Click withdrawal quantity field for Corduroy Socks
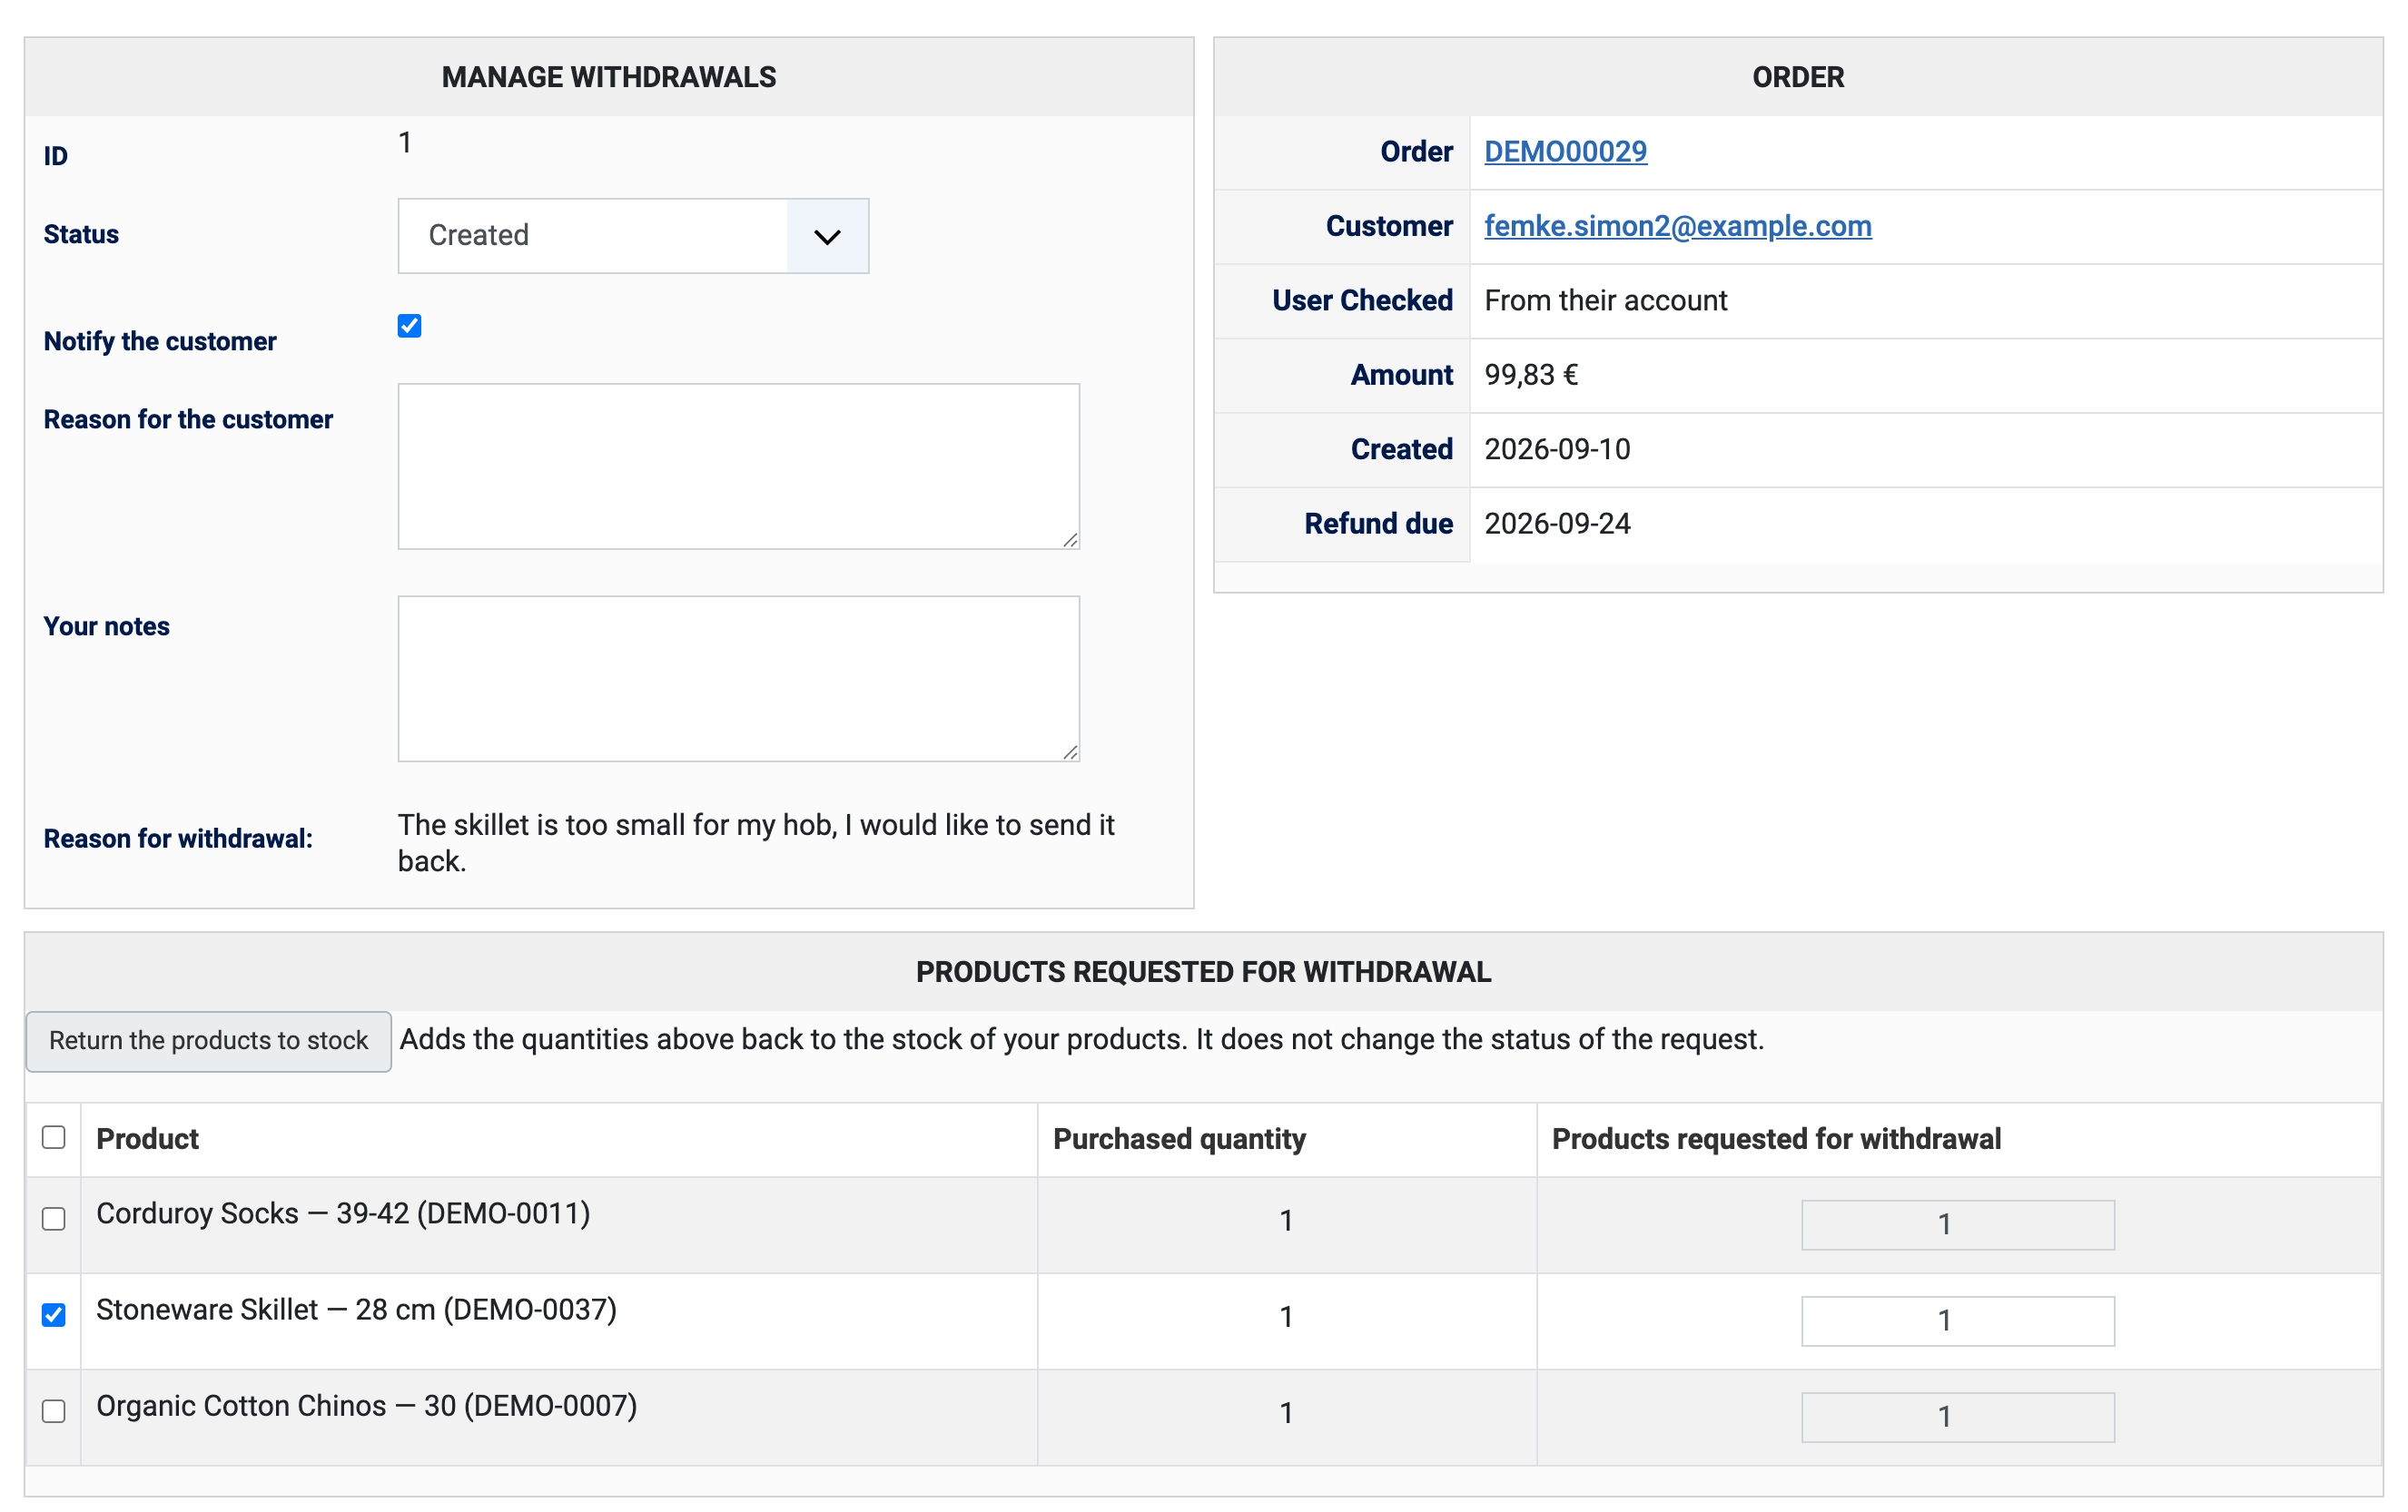This screenshot has height=1512, width=2408. point(1957,1224)
